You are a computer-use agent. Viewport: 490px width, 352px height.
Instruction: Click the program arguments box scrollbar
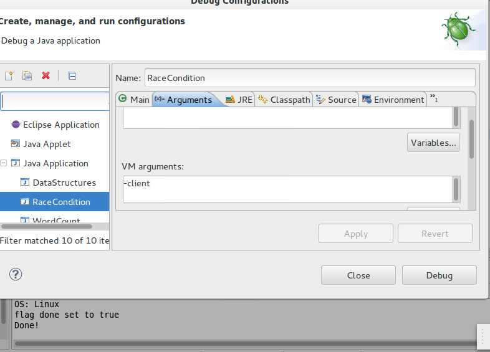pos(456,117)
